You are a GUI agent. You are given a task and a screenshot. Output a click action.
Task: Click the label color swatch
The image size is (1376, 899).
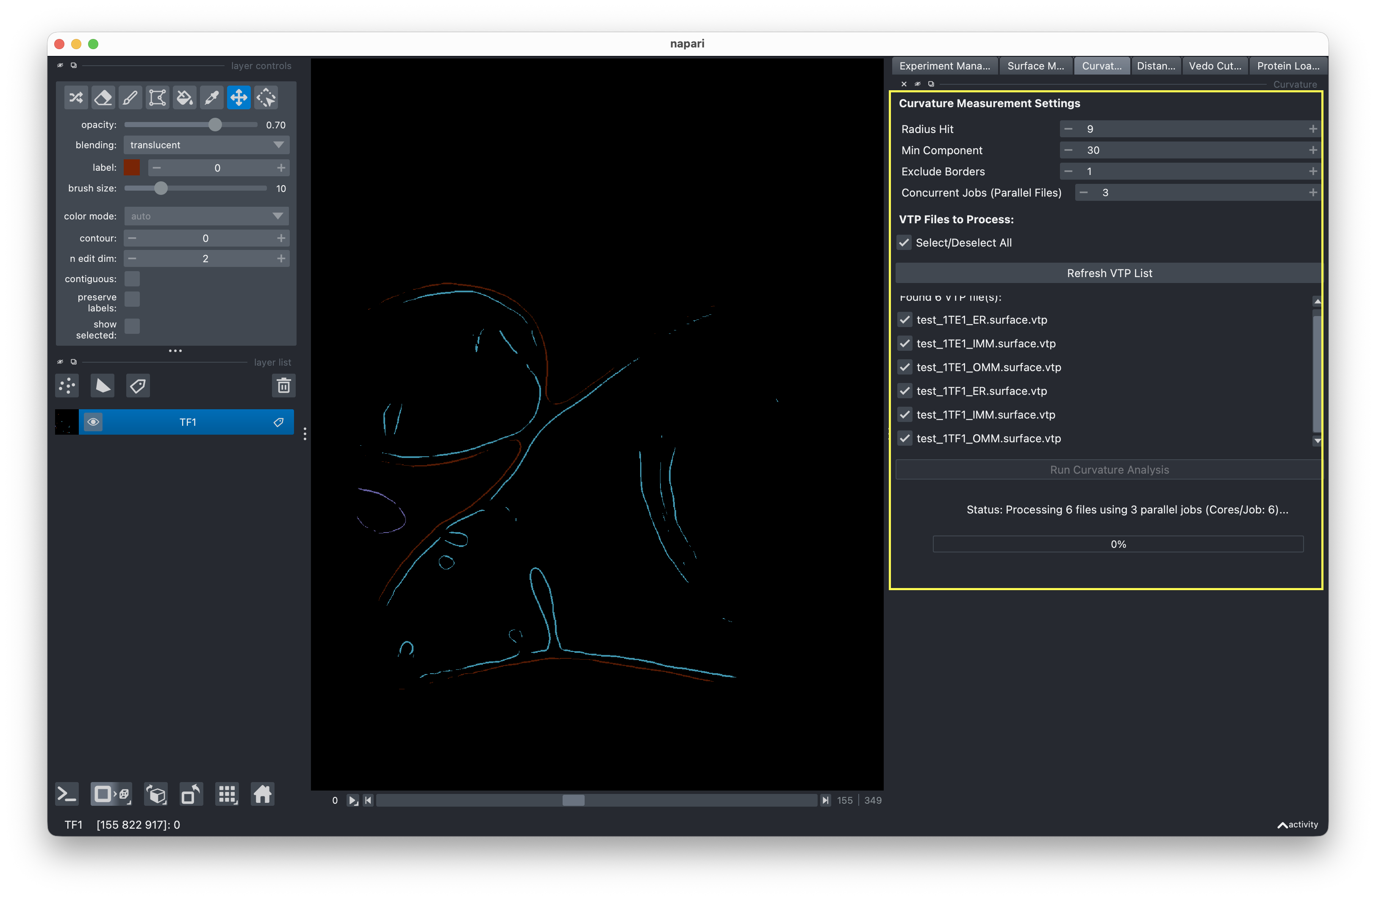[132, 168]
